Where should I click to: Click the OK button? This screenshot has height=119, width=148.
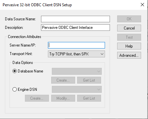[x=129, y=19]
